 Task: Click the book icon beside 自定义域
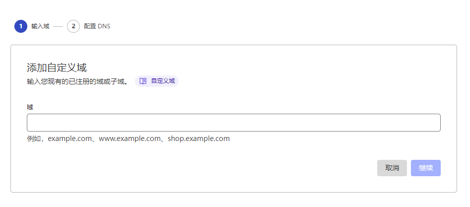(143, 81)
